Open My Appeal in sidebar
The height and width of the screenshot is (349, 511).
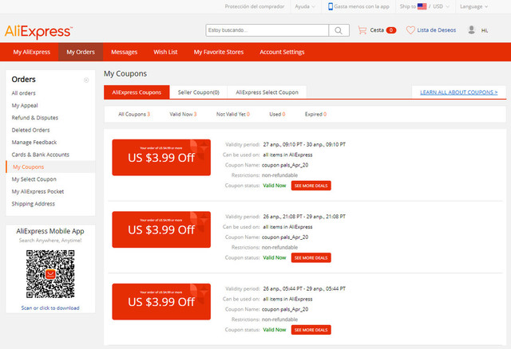pyautogui.click(x=25, y=105)
